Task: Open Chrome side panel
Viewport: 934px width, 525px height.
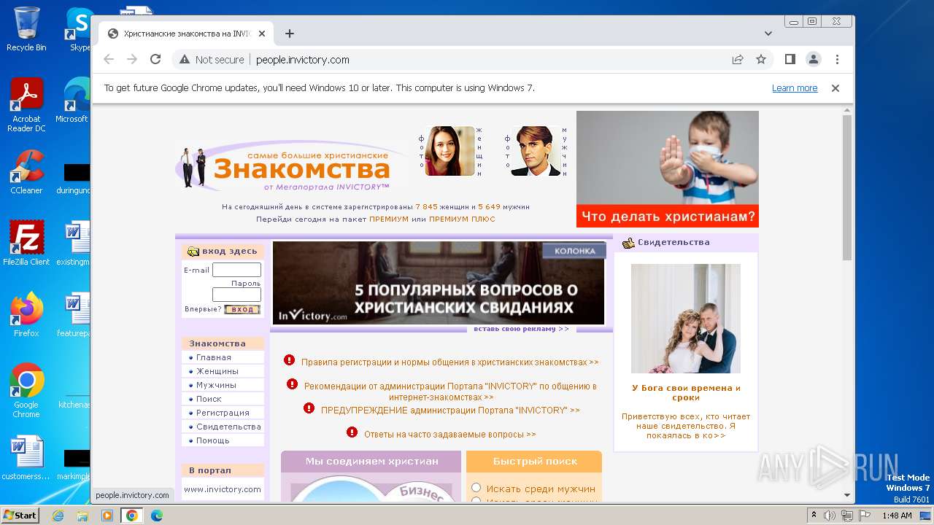Action: (790, 60)
